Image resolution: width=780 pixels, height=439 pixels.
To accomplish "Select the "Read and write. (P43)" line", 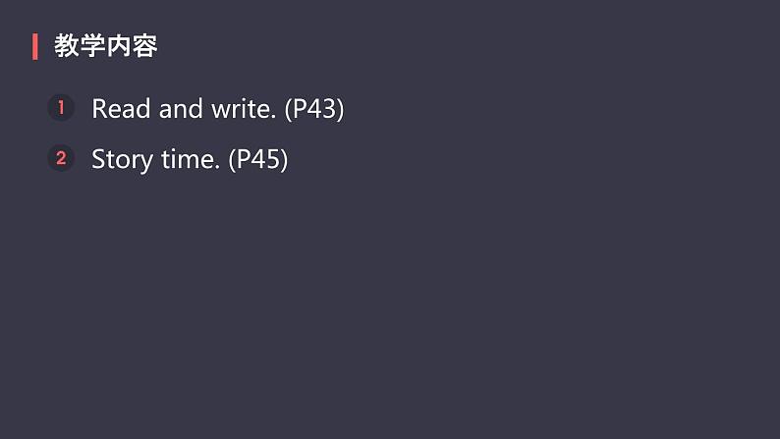I will (217, 109).
